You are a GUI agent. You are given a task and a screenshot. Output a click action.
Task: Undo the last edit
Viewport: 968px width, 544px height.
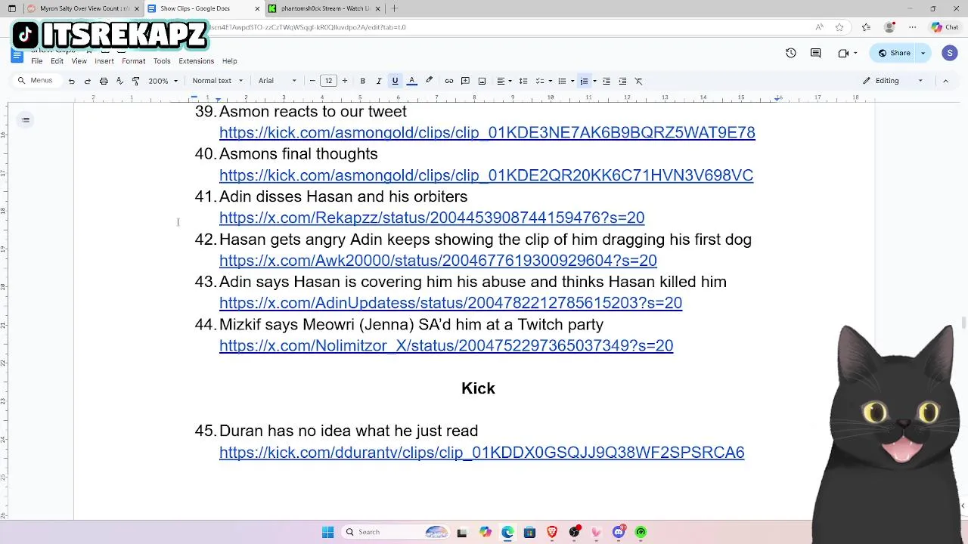[71, 81]
